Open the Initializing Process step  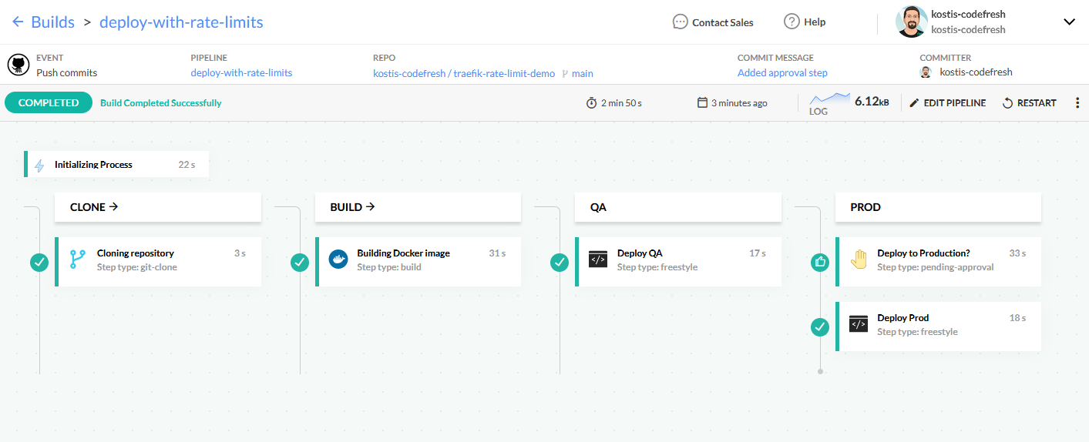(x=116, y=164)
